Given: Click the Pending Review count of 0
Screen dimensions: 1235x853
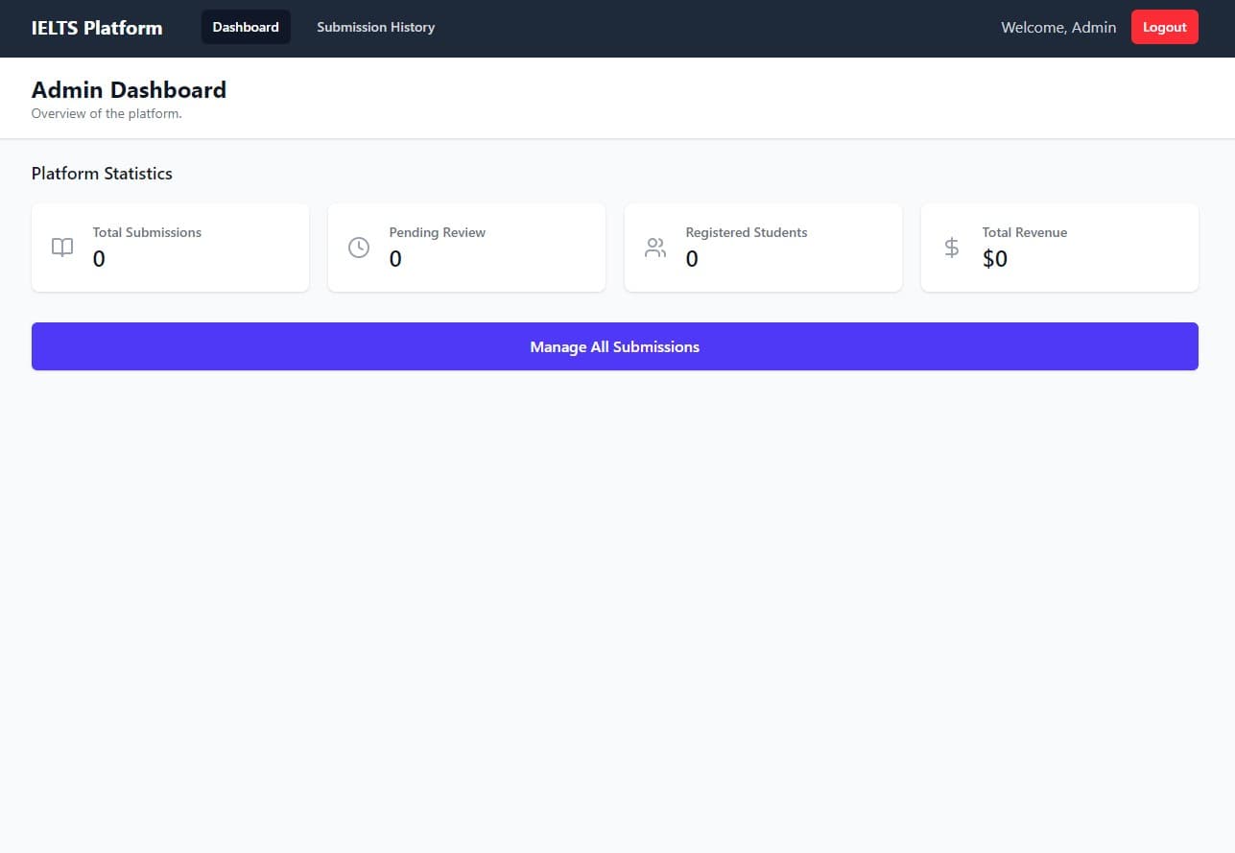Looking at the screenshot, I should coord(395,259).
